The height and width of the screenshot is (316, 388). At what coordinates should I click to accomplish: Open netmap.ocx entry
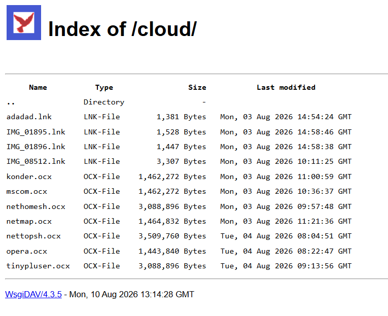pyautogui.click(x=29, y=221)
